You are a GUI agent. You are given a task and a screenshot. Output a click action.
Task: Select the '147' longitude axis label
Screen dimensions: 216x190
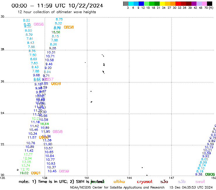172,178
